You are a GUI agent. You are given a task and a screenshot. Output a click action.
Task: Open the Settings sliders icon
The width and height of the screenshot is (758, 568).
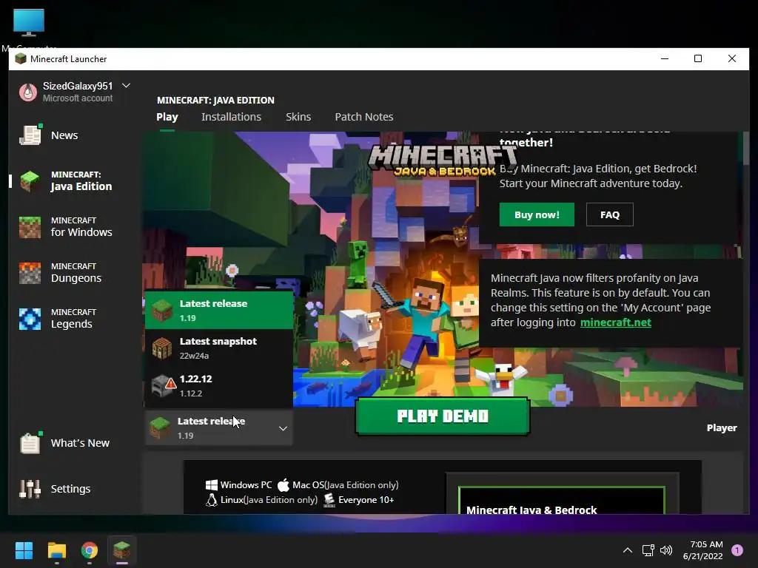pos(30,489)
